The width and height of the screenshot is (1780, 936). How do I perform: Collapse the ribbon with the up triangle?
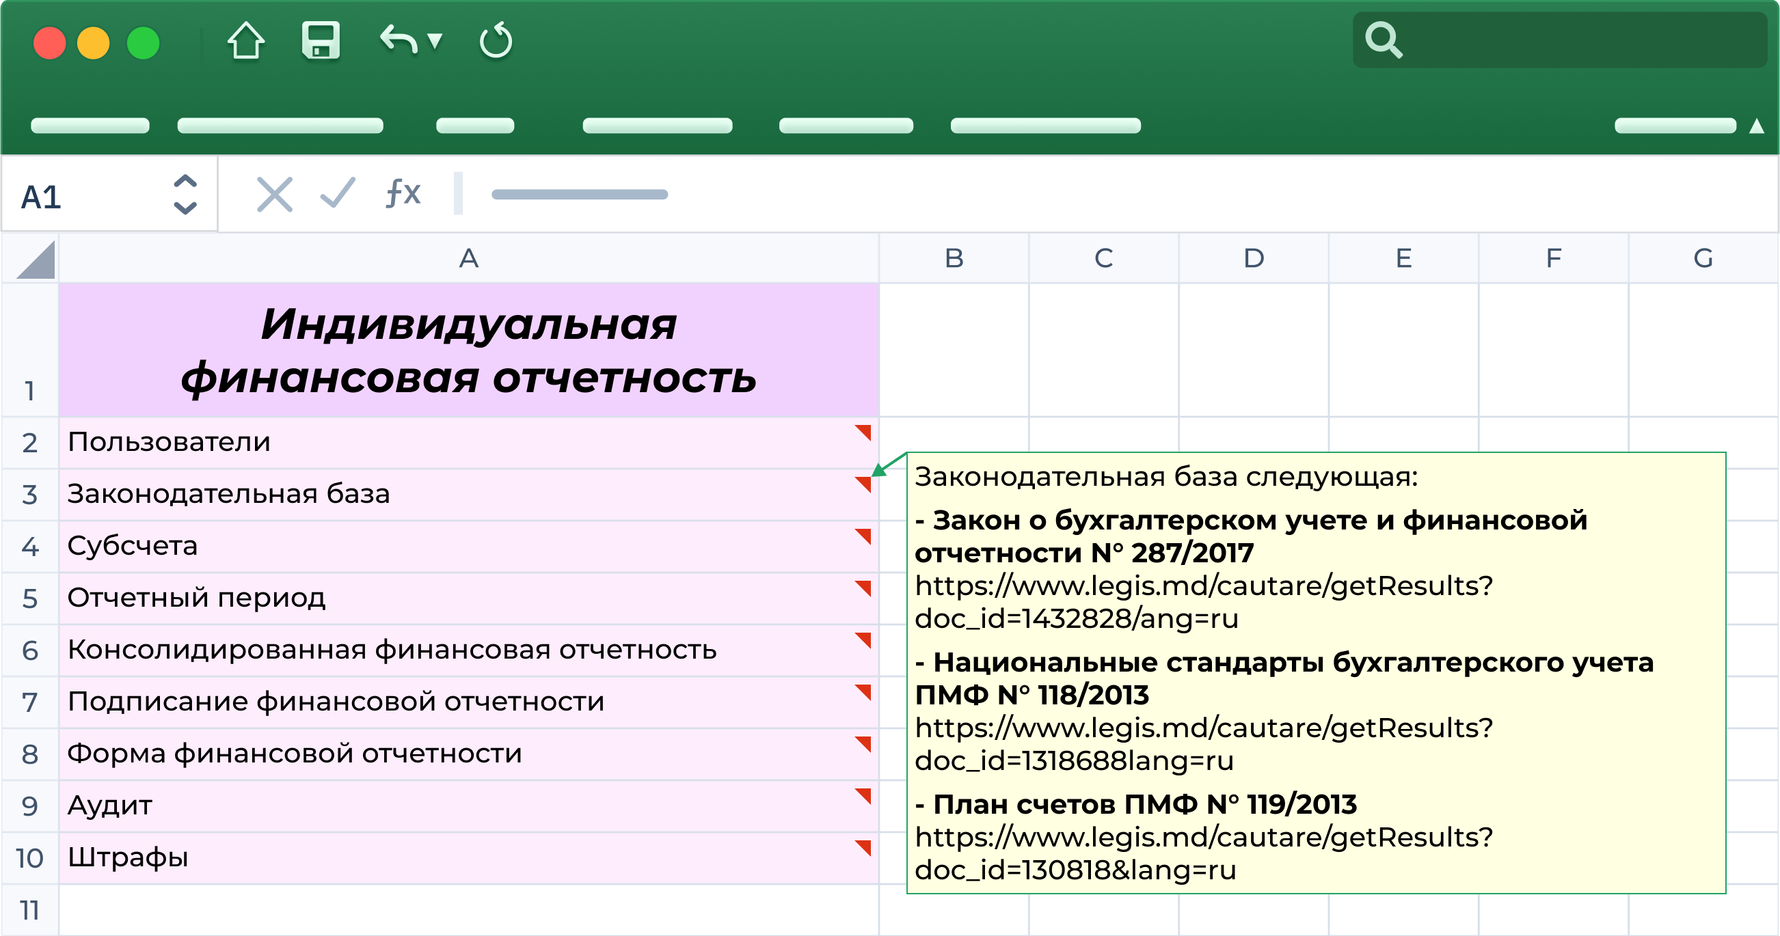[1756, 126]
